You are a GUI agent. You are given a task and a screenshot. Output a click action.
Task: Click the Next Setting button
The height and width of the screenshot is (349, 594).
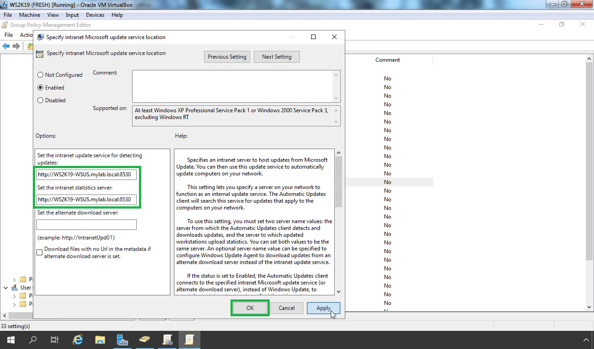click(277, 57)
